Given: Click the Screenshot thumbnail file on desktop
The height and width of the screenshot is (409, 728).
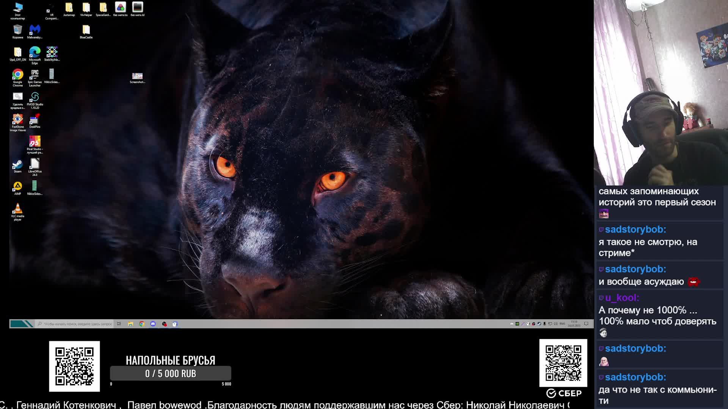Looking at the screenshot, I should (137, 76).
